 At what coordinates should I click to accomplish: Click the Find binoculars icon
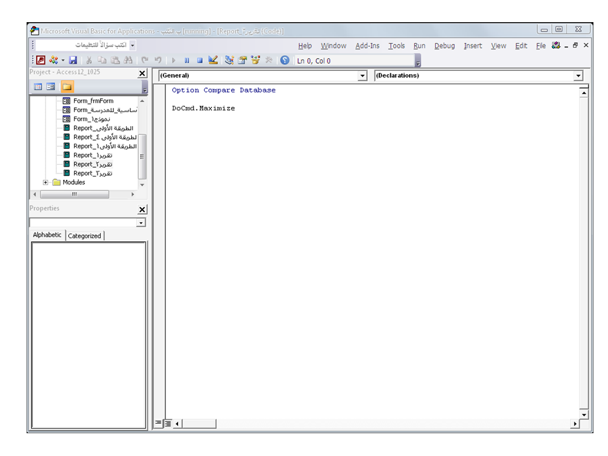[x=128, y=60]
